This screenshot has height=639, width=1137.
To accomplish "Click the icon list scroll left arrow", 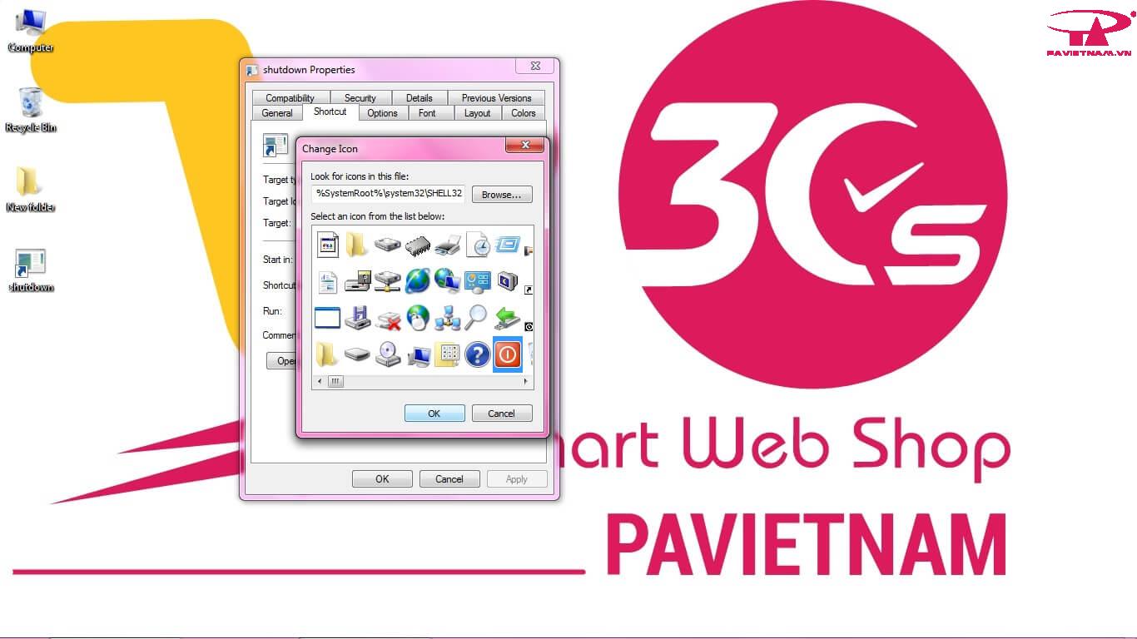I will (319, 382).
